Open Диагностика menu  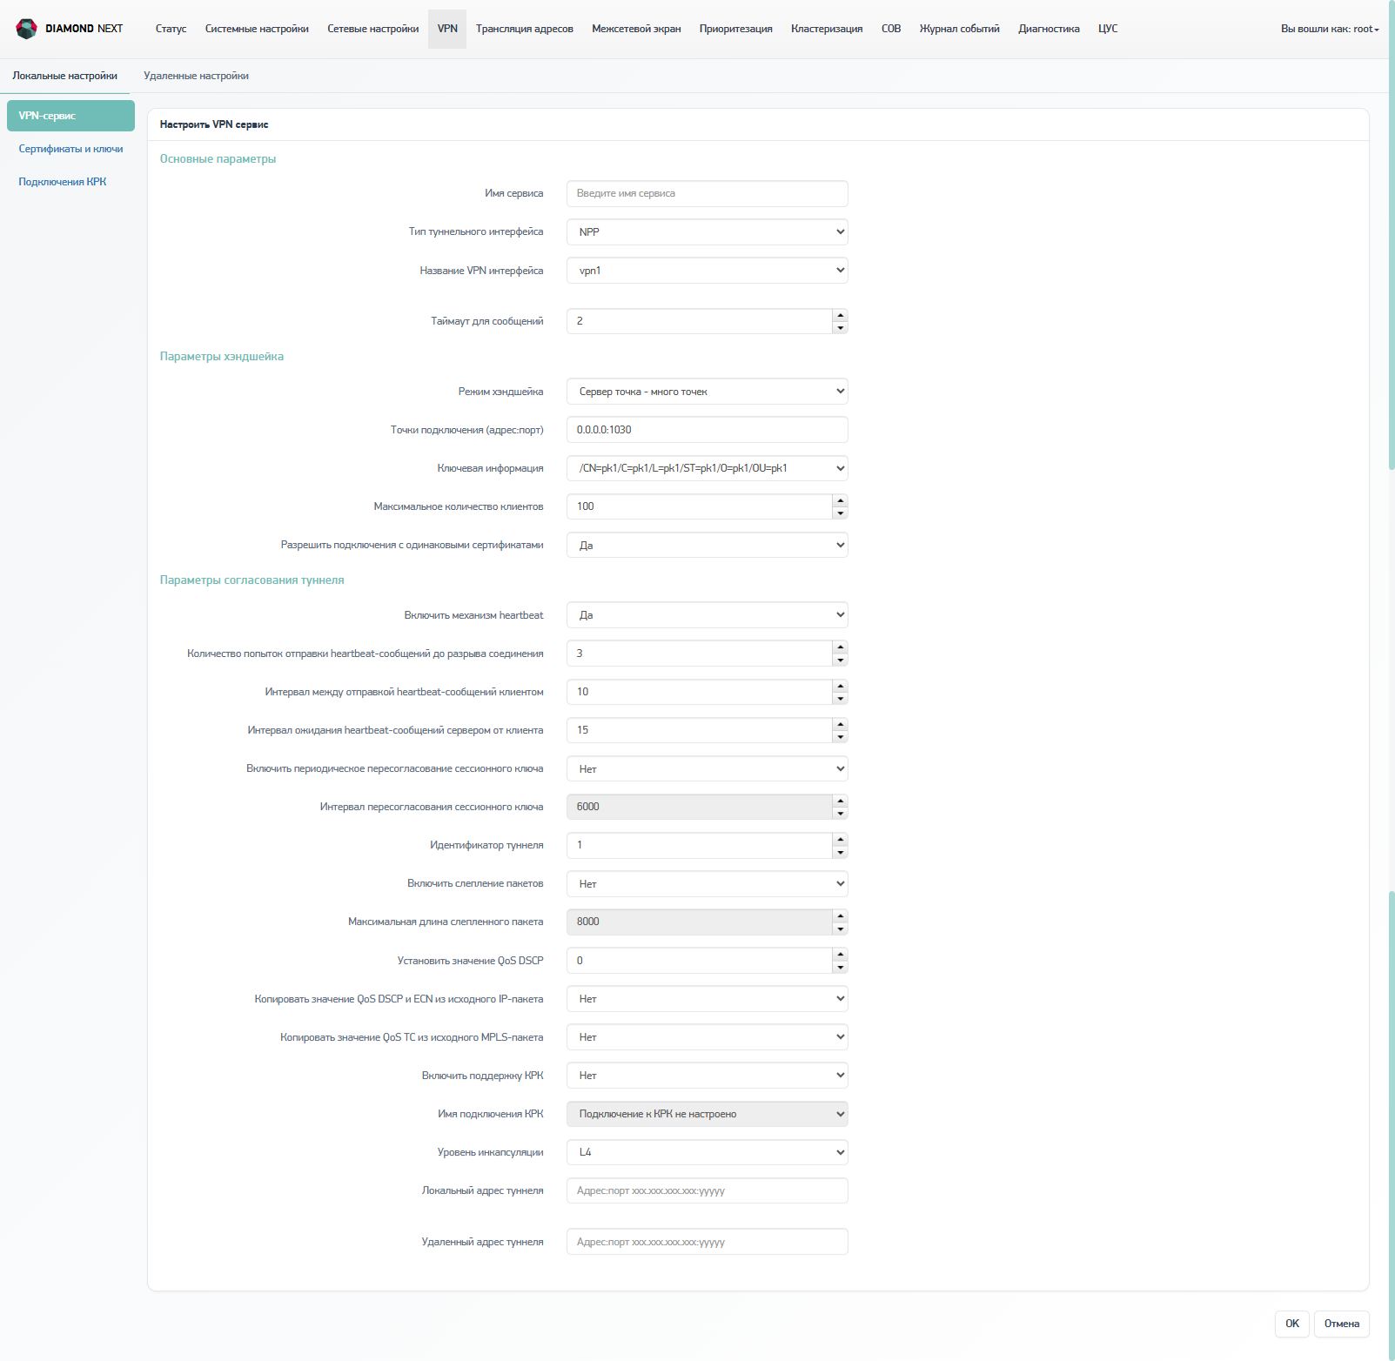pyautogui.click(x=1049, y=29)
